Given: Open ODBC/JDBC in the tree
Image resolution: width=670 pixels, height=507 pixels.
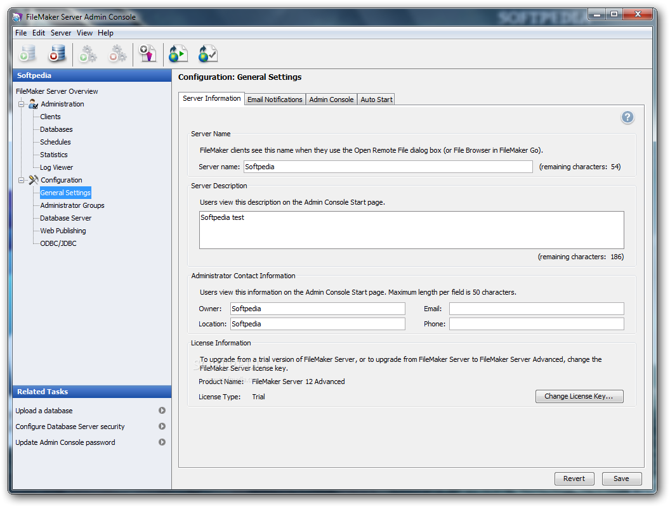Looking at the screenshot, I should tap(58, 243).
